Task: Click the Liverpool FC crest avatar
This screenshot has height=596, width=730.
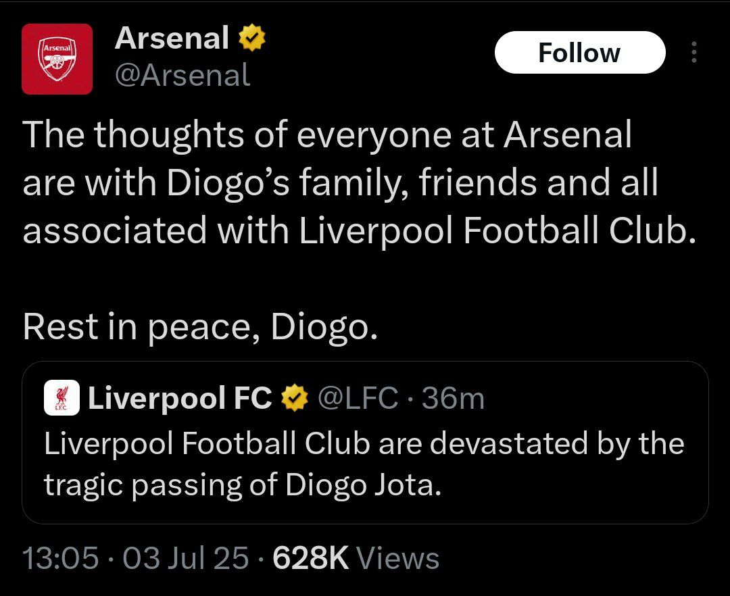Action: coord(62,398)
